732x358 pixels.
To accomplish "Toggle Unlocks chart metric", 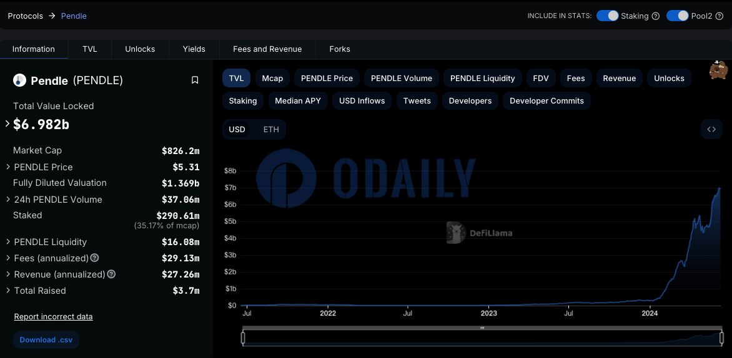I will pos(669,79).
